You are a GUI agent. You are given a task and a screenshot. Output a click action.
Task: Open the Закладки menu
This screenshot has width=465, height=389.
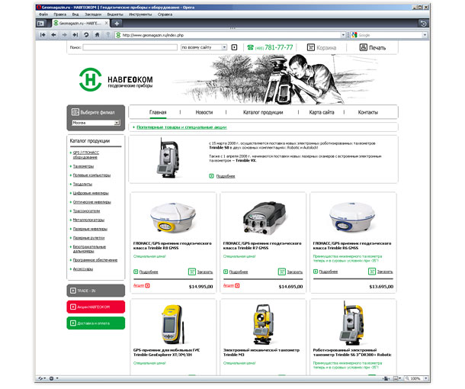coord(93,14)
